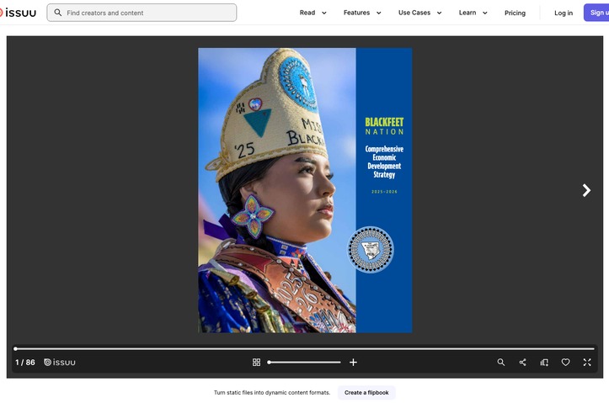Viewport: 609px width, 403px height.
Task: Enter fullscreen reading mode
Action: [587, 363]
